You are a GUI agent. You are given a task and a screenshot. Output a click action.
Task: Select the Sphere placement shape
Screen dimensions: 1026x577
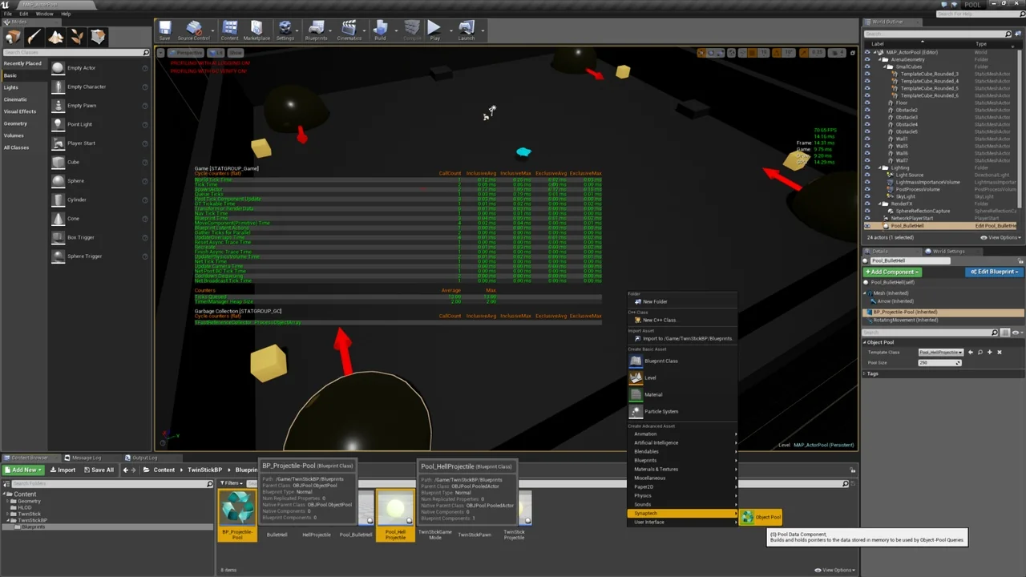[75, 180]
